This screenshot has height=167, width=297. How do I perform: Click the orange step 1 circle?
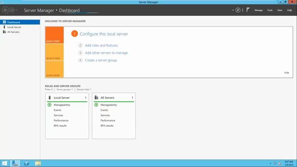coord(74,34)
